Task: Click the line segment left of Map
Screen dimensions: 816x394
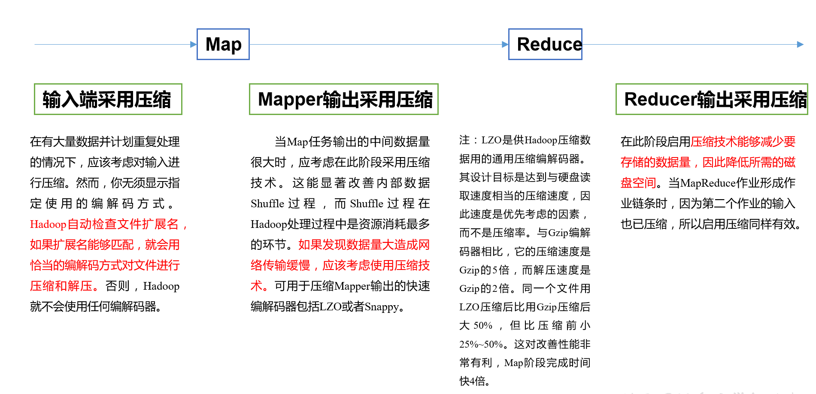Action: (107, 43)
